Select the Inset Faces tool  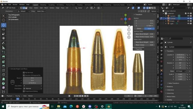[3, 61]
